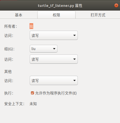Click the arrow icon of others access combo
Image resolution: width=120 pixels, height=123 pixels.
74,80
